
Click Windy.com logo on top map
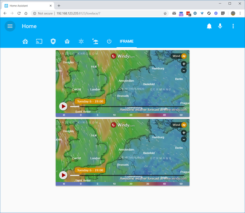point(123,56)
